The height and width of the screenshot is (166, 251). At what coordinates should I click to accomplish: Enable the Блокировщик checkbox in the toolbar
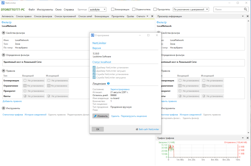(x=113, y=9)
